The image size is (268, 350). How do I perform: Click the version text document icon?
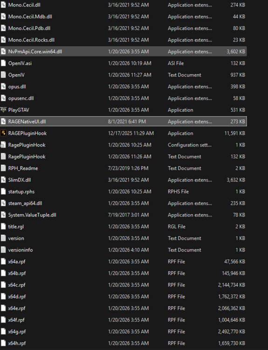[3, 238]
